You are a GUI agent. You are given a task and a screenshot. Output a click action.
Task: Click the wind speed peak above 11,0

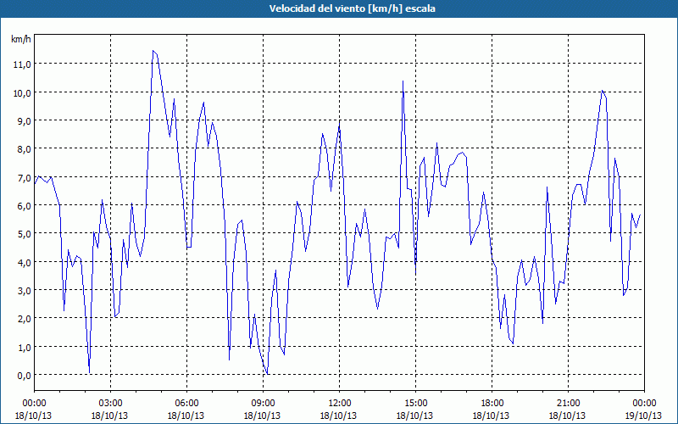point(153,51)
